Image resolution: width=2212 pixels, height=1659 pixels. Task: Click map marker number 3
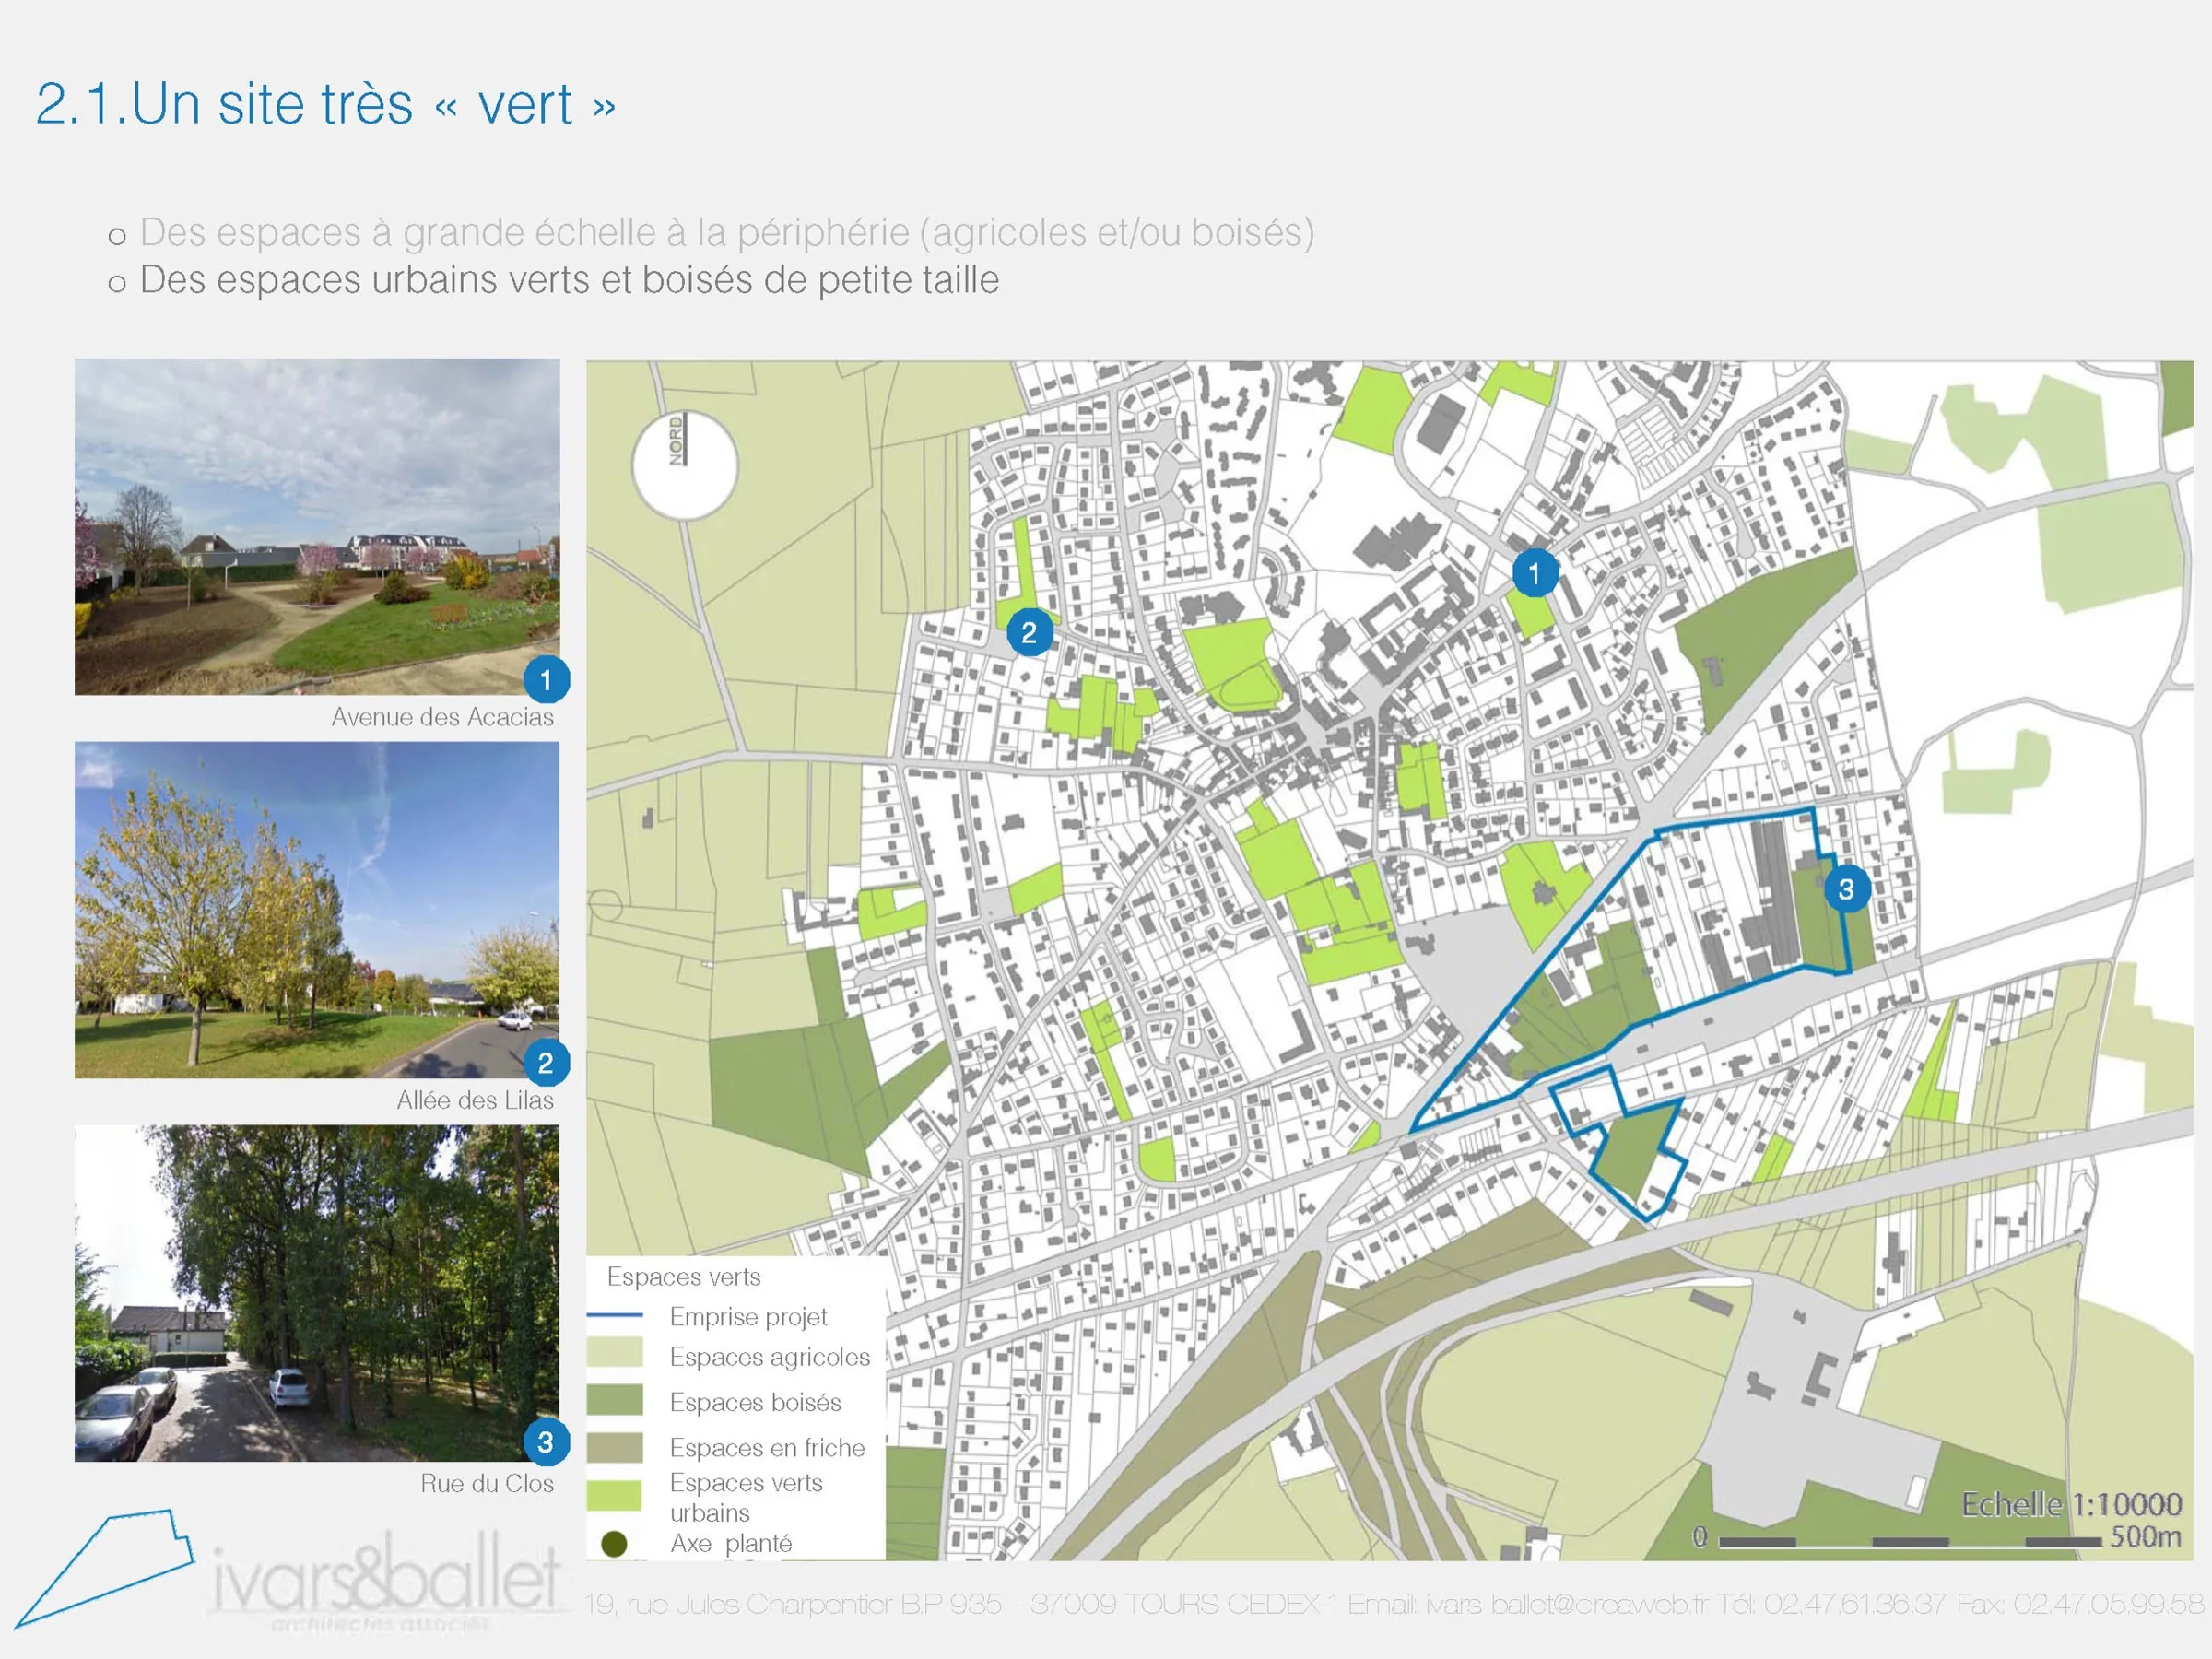1846,889
